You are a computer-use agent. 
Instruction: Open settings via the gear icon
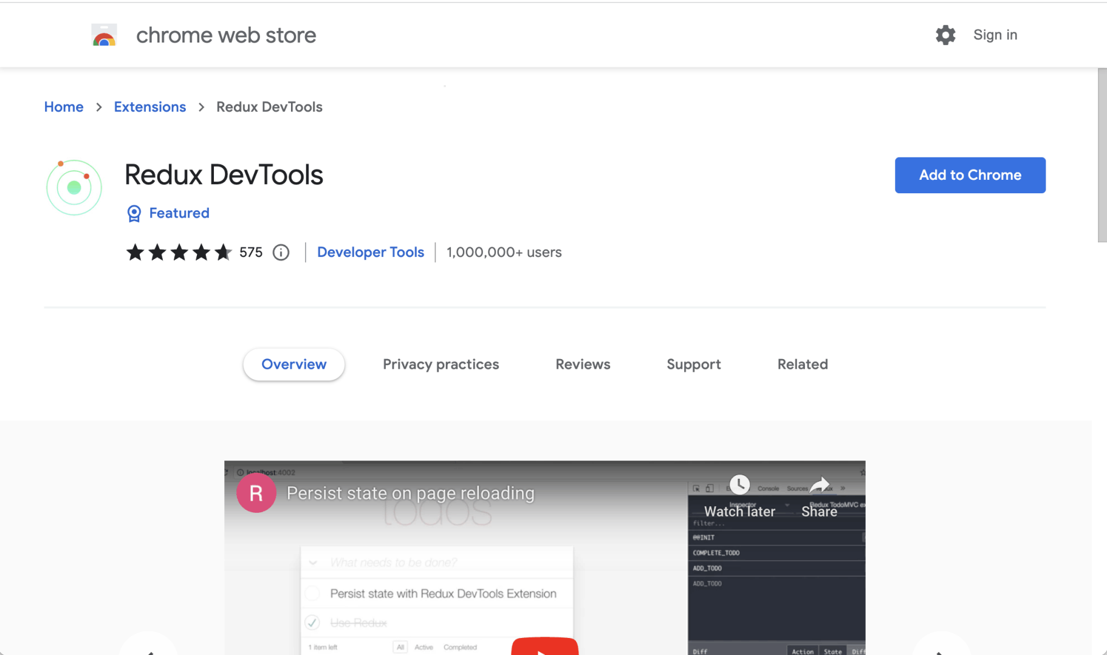pyautogui.click(x=945, y=35)
